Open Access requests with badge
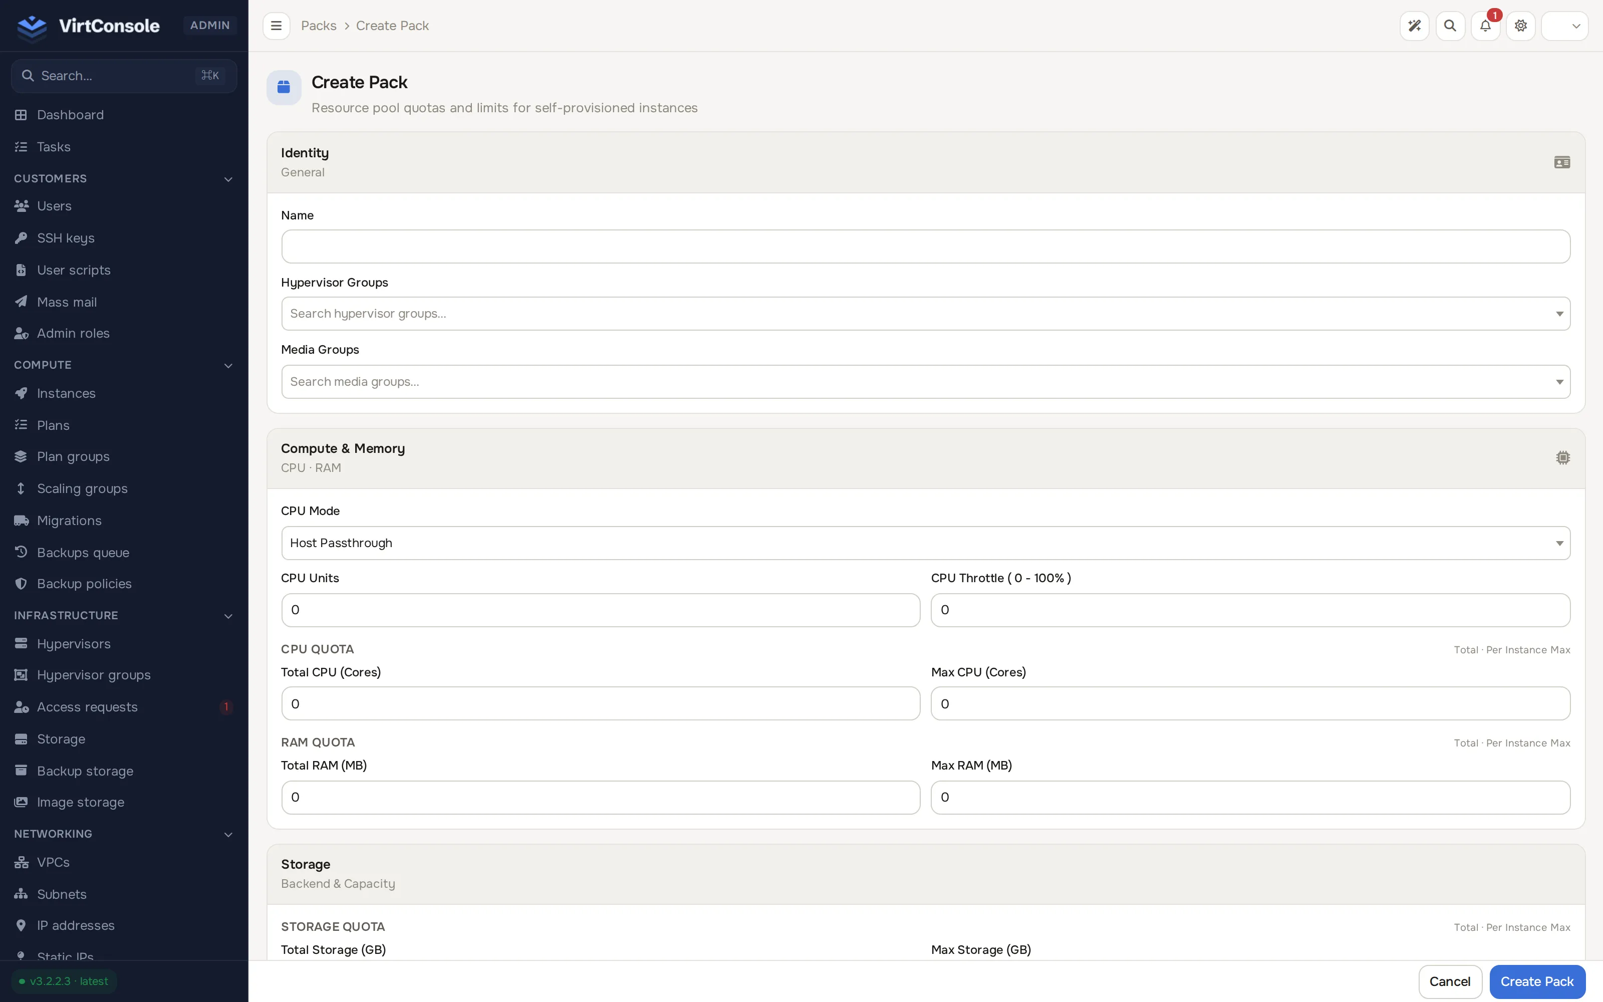Screen dimensions: 1603x1002 tap(124, 707)
